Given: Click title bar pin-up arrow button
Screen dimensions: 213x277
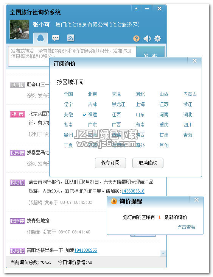Looking at the screenshot, I should click(x=136, y=9).
